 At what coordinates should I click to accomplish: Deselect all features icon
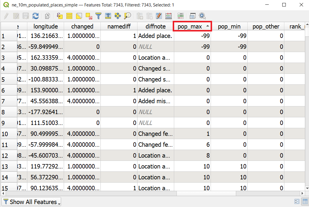[89, 16]
